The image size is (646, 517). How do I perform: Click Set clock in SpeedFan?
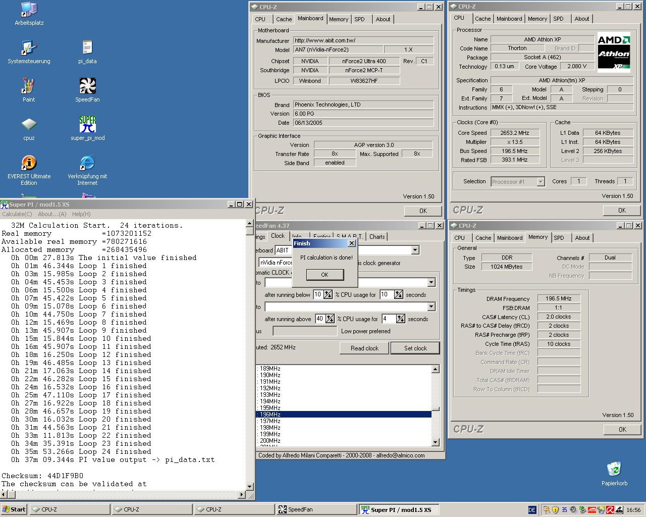point(415,348)
